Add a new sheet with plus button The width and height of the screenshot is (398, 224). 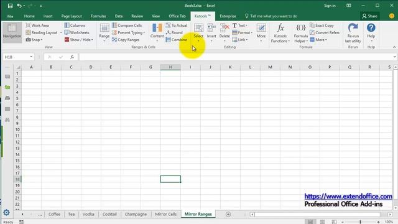(x=228, y=214)
